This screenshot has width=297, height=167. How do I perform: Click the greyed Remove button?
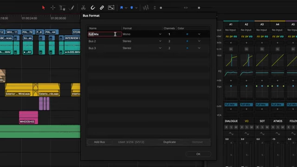197,142
